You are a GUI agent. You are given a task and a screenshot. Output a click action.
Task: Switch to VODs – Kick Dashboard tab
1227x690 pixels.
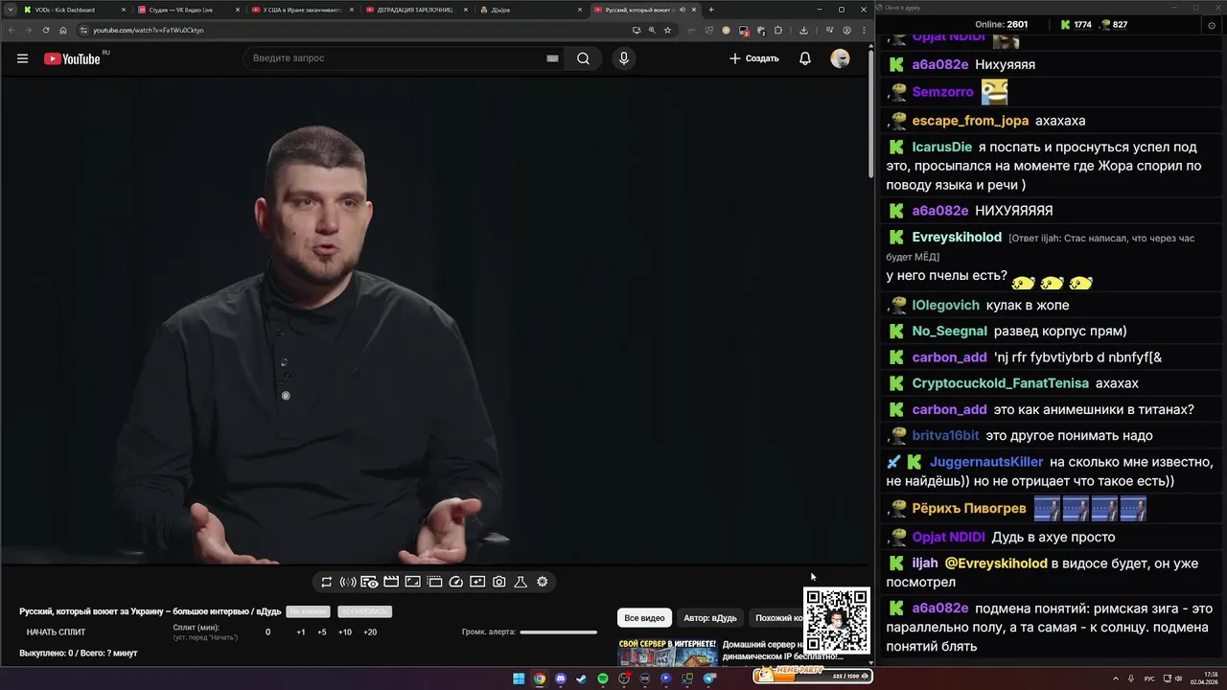pyautogui.click(x=75, y=10)
